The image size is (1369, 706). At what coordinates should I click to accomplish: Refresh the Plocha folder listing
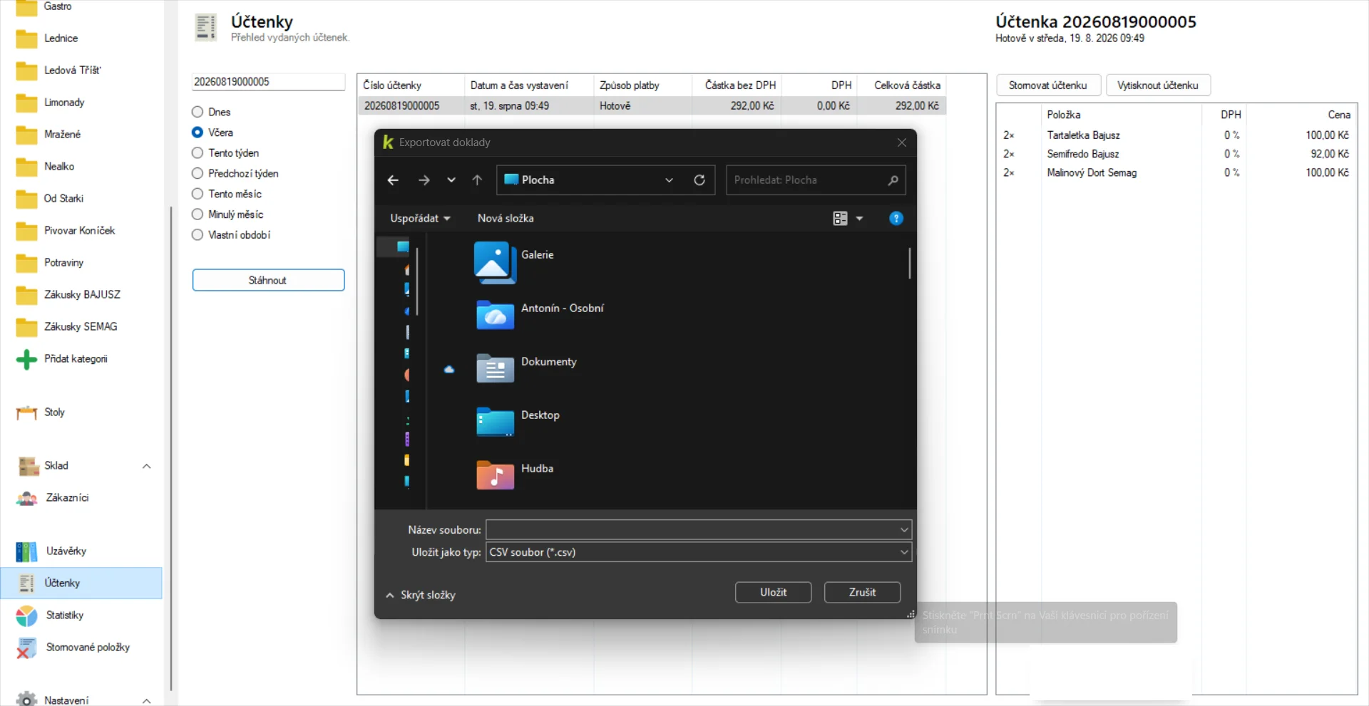click(x=699, y=180)
